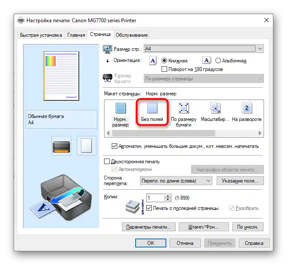Image resolution: width=287 pixels, height=265 pixels.
Task: Click the Обычная бумага A4 info box
Action: pos(61,119)
